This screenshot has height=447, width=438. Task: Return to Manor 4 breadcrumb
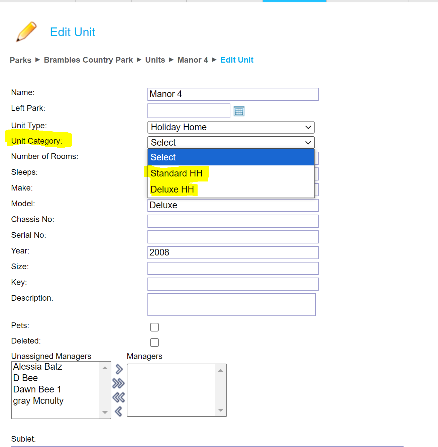pos(193,60)
